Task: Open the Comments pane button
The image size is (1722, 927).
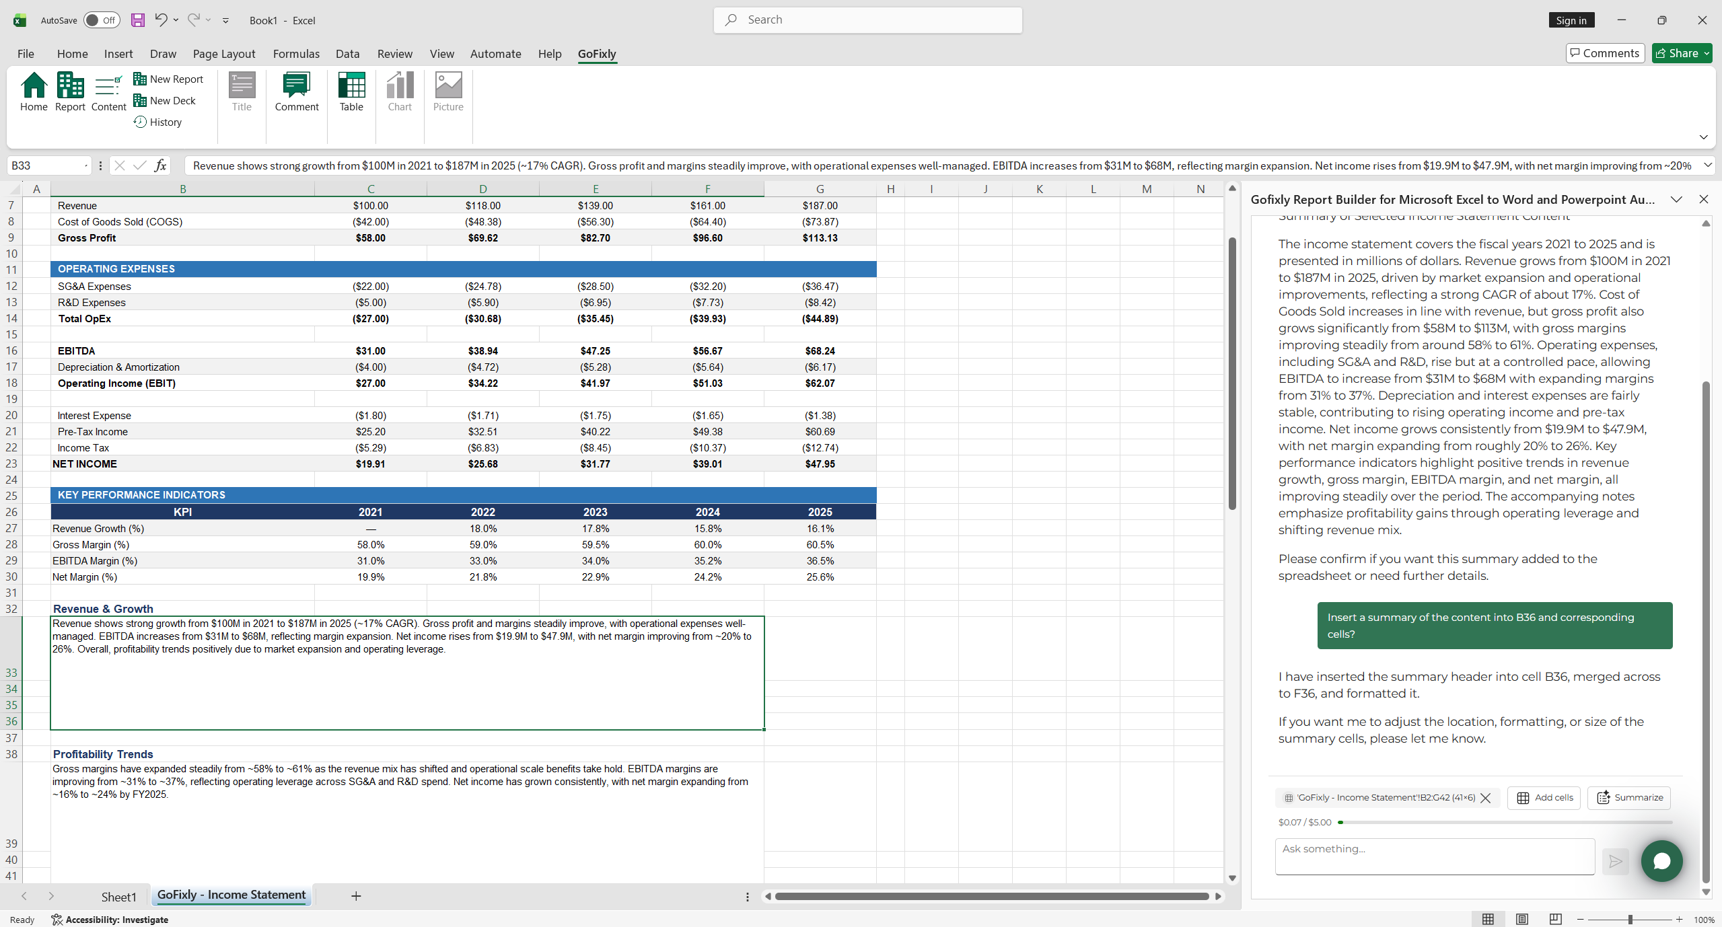Action: point(1605,53)
